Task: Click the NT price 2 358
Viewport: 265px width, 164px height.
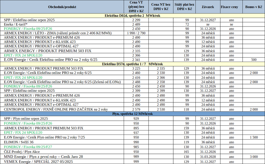Action: tap(161, 82)
